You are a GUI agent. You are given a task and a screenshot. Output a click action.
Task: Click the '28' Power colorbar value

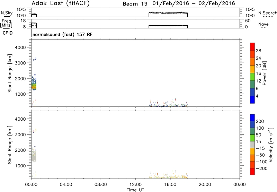point(258,51)
